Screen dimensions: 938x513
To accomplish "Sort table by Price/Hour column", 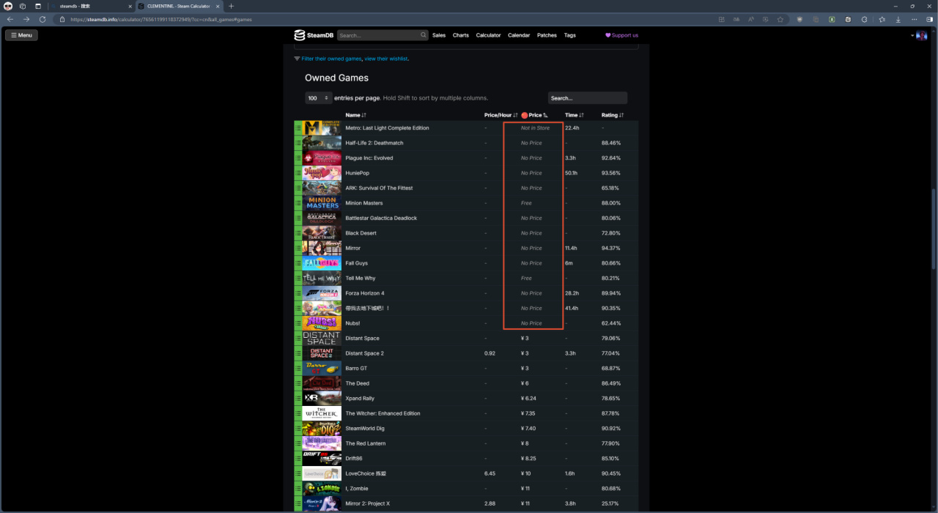I will 501,115.
